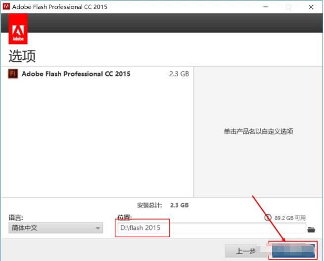
Task: Click the blue install button
Action: click(293, 251)
